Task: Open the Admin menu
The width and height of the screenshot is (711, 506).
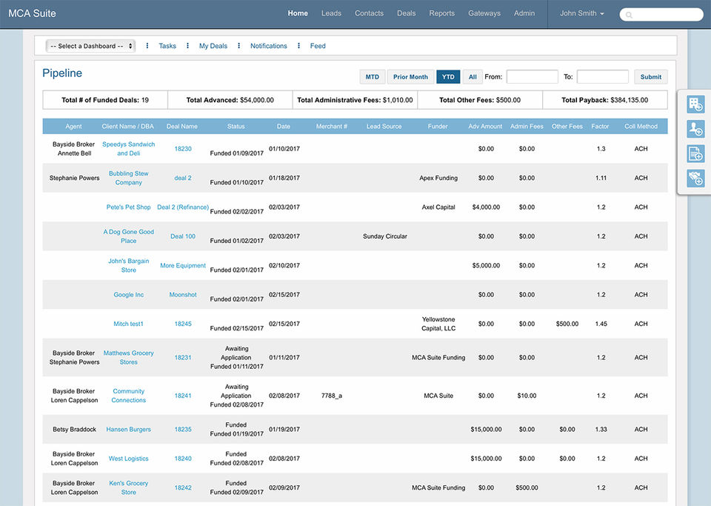Action: tap(524, 13)
